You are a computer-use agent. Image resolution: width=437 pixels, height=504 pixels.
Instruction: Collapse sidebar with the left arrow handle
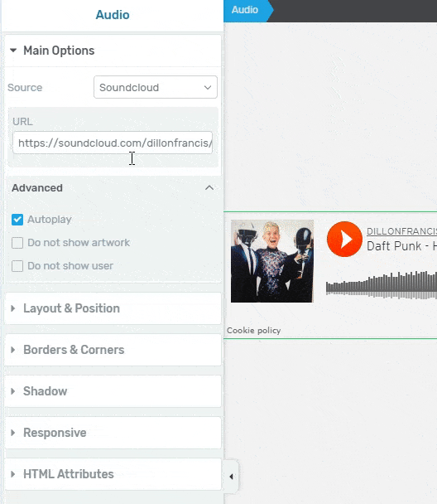pos(231,477)
